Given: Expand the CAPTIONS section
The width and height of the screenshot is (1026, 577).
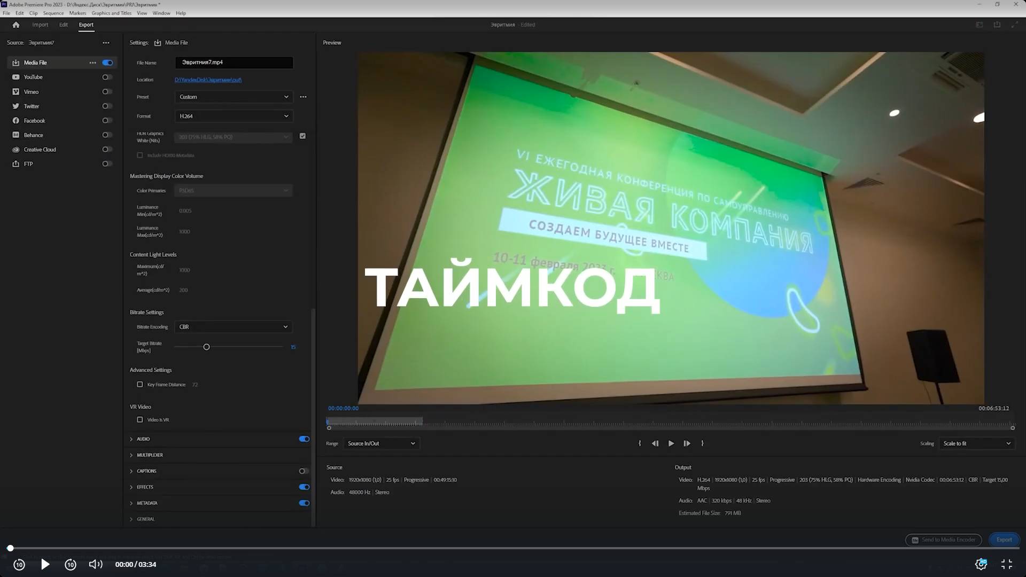Looking at the screenshot, I should [131, 471].
